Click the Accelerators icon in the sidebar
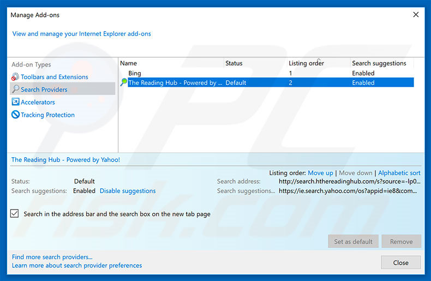This screenshot has width=431, height=281. (x=16, y=102)
